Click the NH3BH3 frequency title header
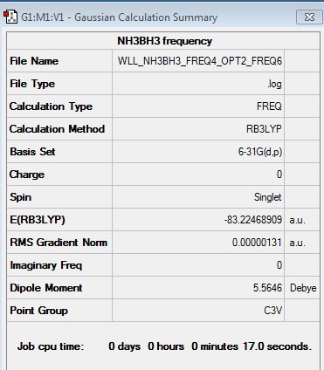The width and height of the screenshot is (324, 370). click(164, 41)
